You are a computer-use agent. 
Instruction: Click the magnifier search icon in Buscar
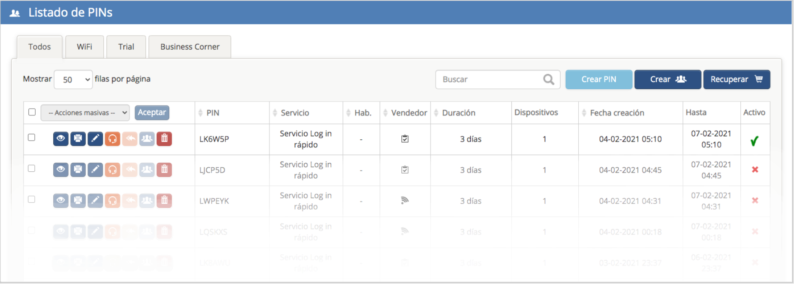point(548,80)
